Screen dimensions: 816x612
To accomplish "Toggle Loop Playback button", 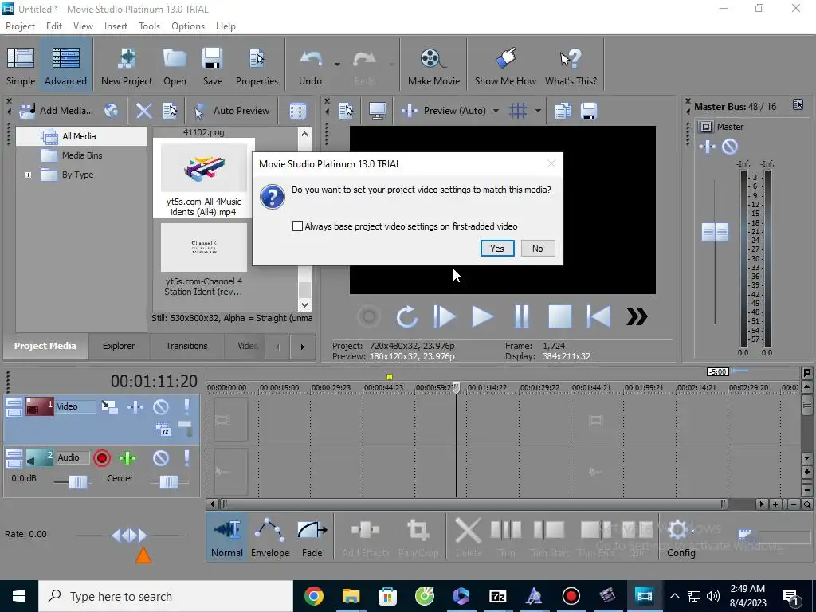I will point(406,316).
